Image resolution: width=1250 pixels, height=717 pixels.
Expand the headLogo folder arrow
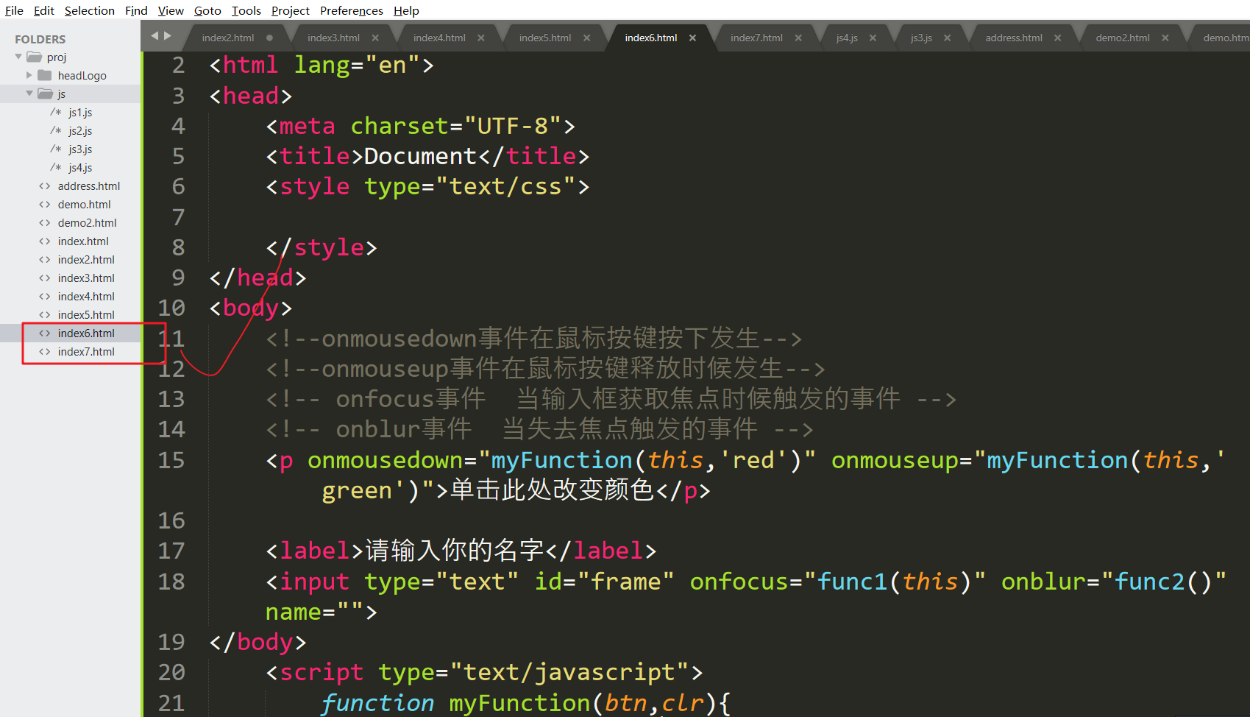[x=29, y=75]
